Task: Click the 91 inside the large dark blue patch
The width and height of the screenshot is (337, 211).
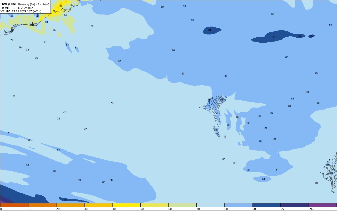Action: coord(274,37)
